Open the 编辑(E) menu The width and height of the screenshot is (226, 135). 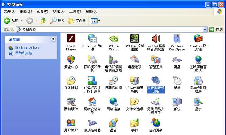coord(26,11)
